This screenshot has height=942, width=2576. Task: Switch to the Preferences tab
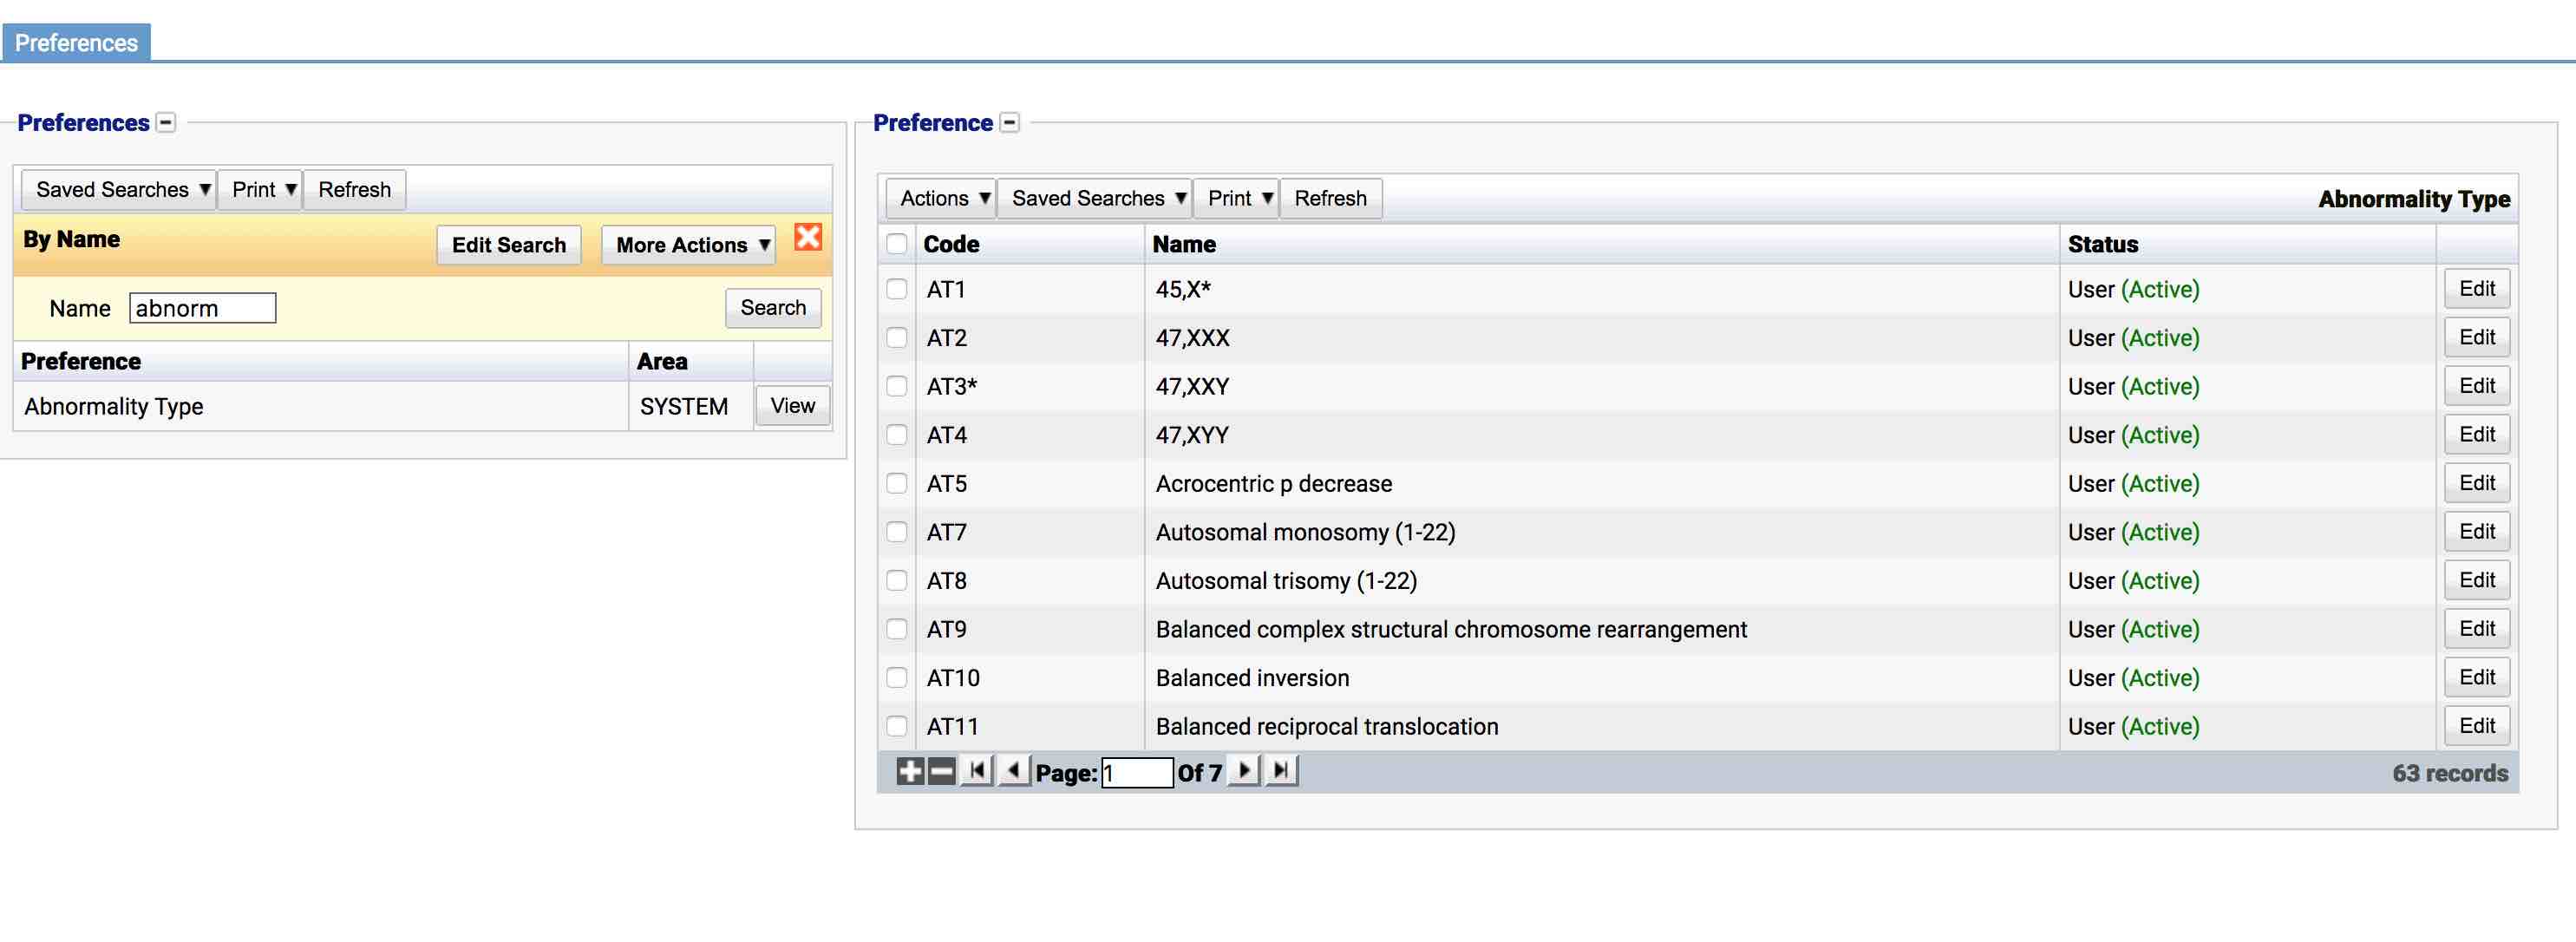(76, 42)
